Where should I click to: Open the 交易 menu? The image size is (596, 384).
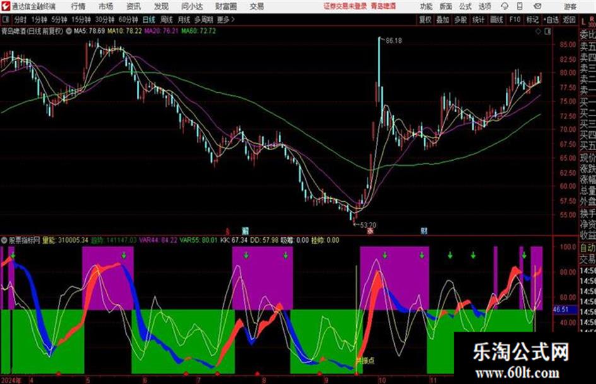(257, 6)
